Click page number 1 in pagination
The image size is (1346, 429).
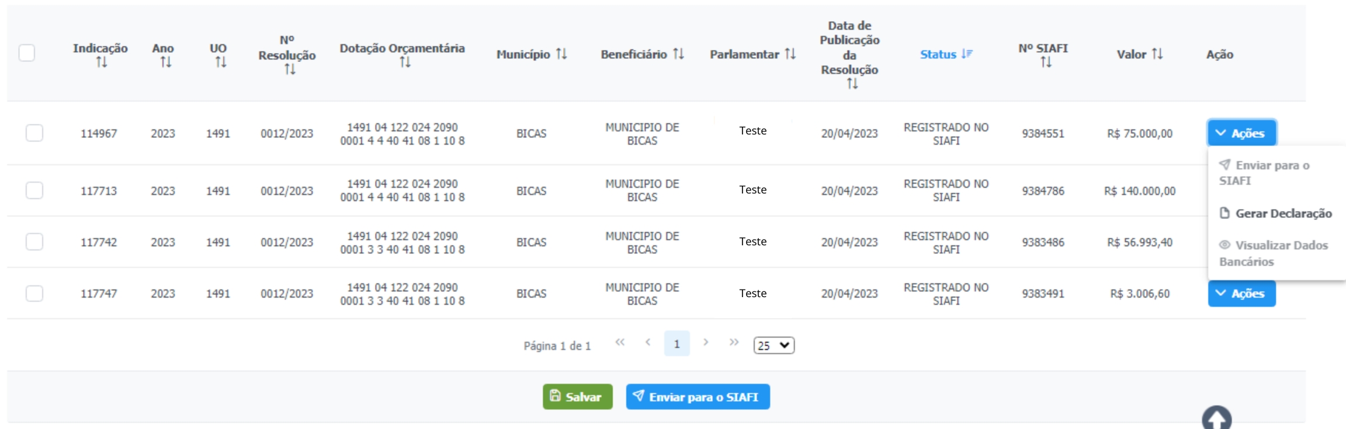coord(677,344)
